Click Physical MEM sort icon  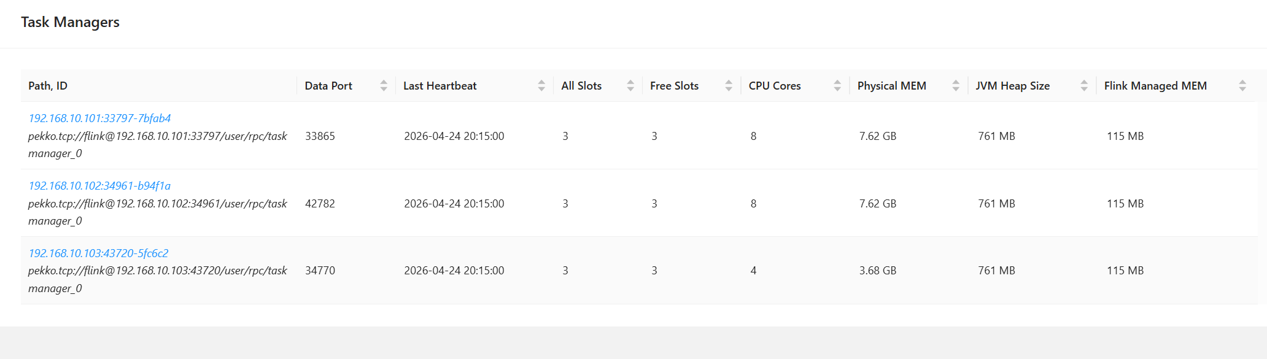[956, 86]
